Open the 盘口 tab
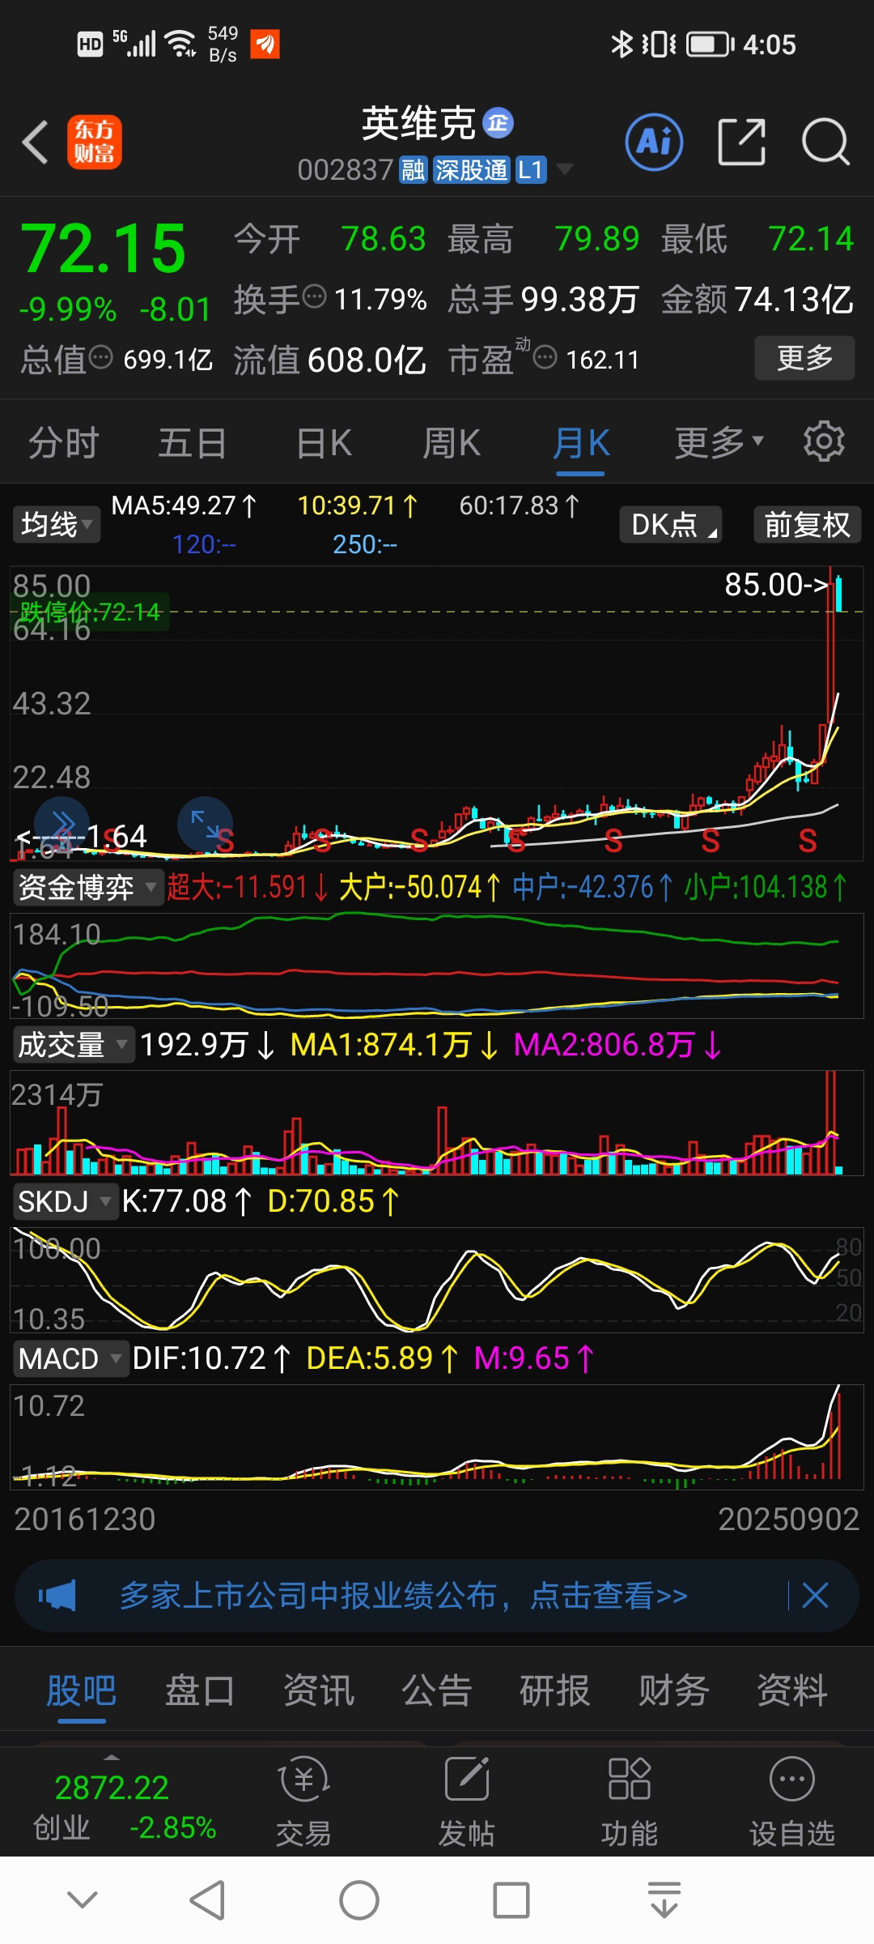 (x=200, y=1691)
